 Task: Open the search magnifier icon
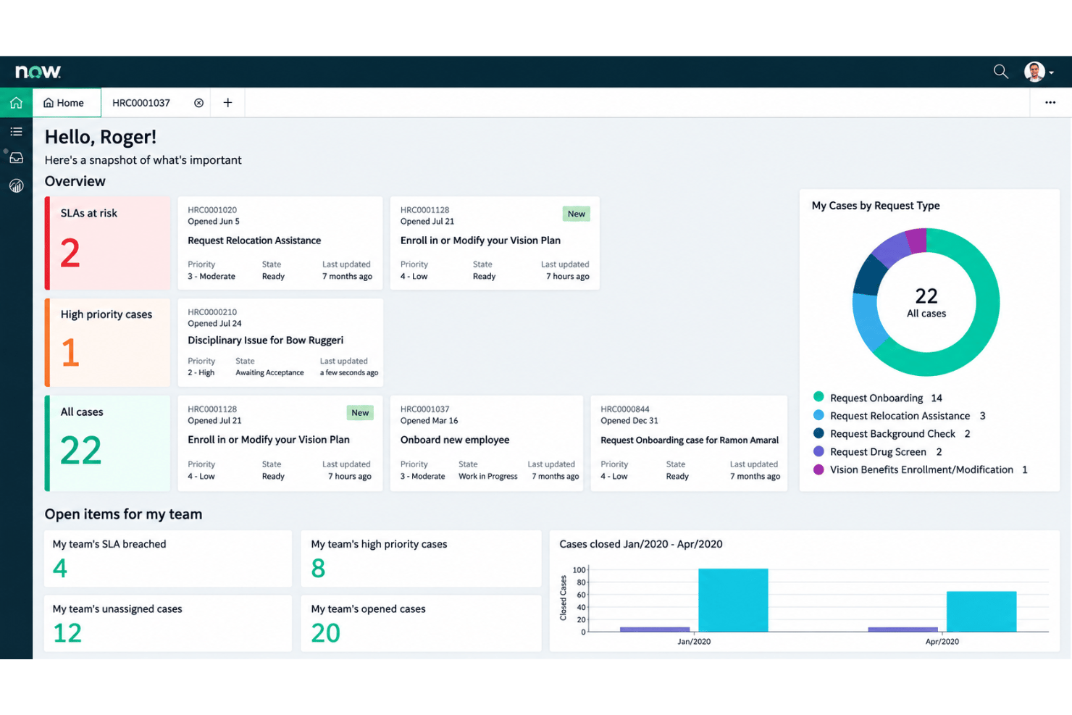(1000, 71)
